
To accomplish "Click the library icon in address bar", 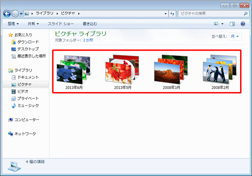I will pyautogui.click(x=27, y=14).
